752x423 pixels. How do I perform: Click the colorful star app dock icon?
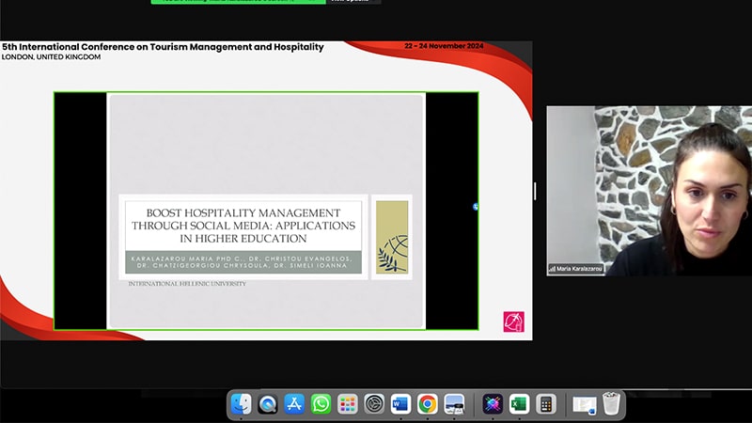493,404
